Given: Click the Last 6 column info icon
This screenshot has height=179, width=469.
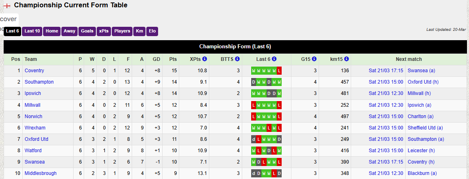Looking at the screenshot, I should pyautogui.click(x=274, y=59).
